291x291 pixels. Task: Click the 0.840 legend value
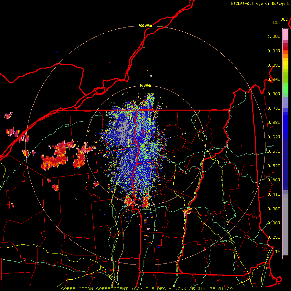274,80
